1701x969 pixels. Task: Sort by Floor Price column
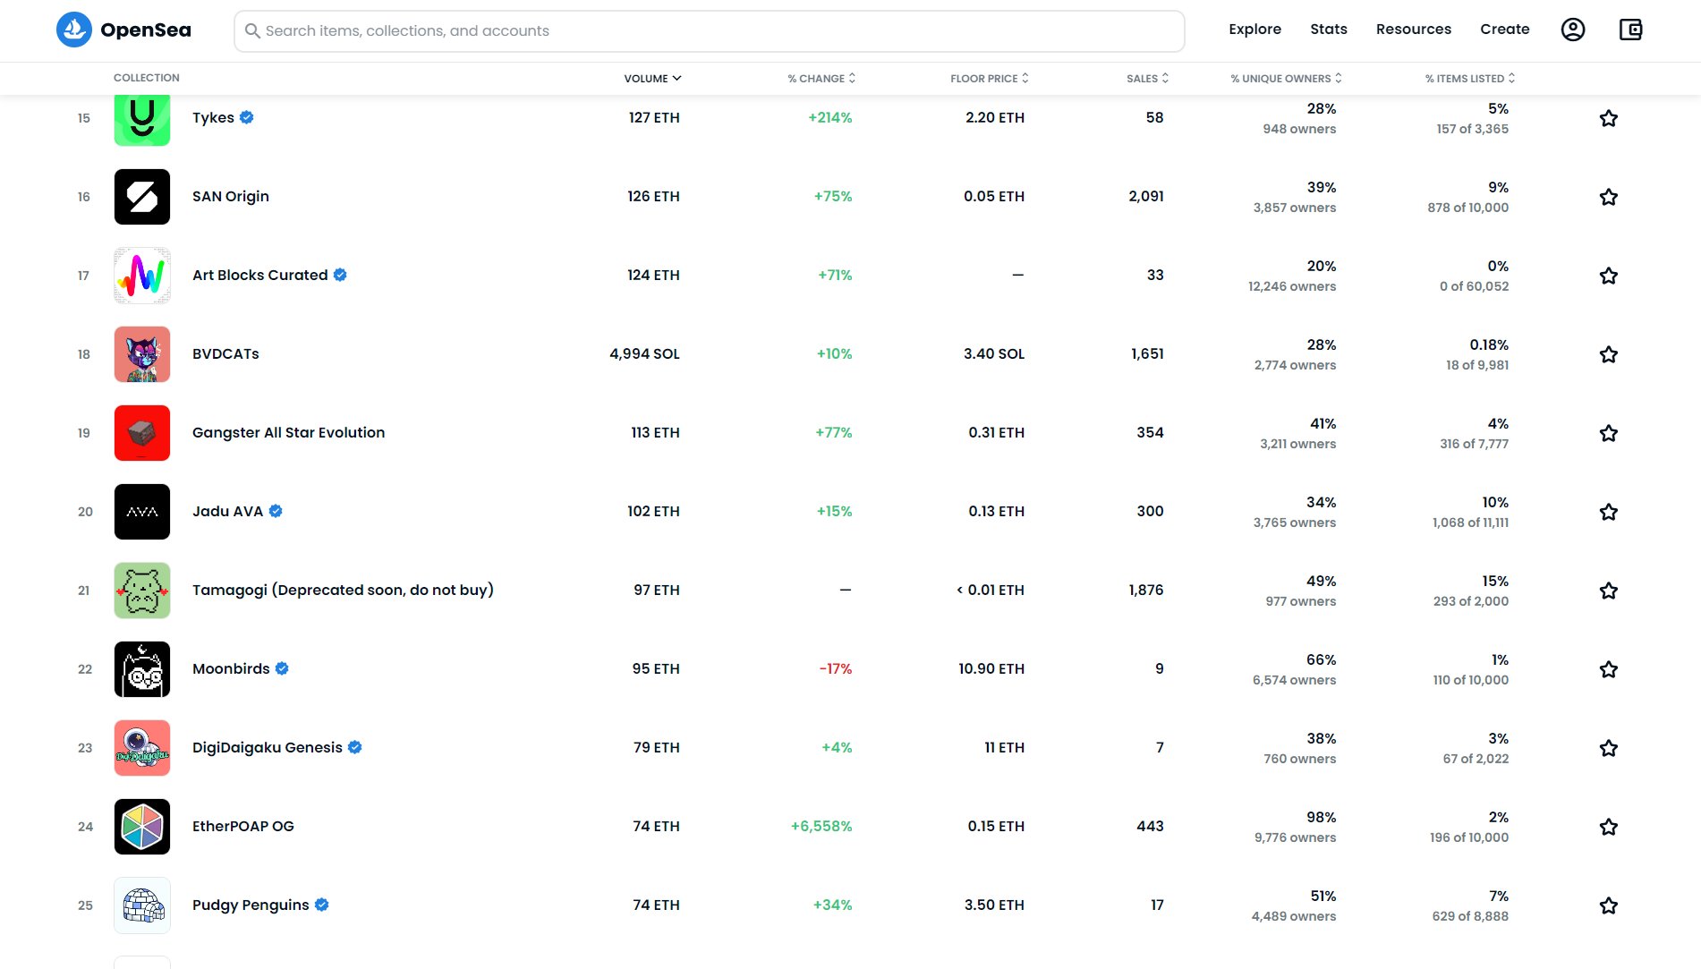pyautogui.click(x=990, y=79)
